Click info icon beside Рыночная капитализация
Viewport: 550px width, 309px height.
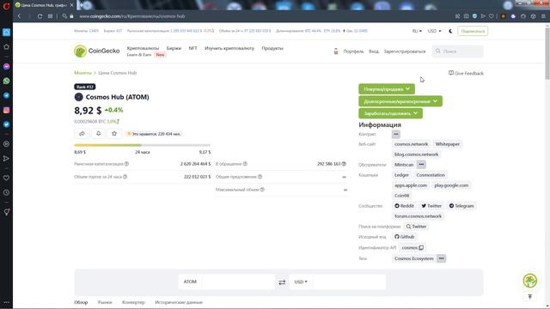pos(126,164)
